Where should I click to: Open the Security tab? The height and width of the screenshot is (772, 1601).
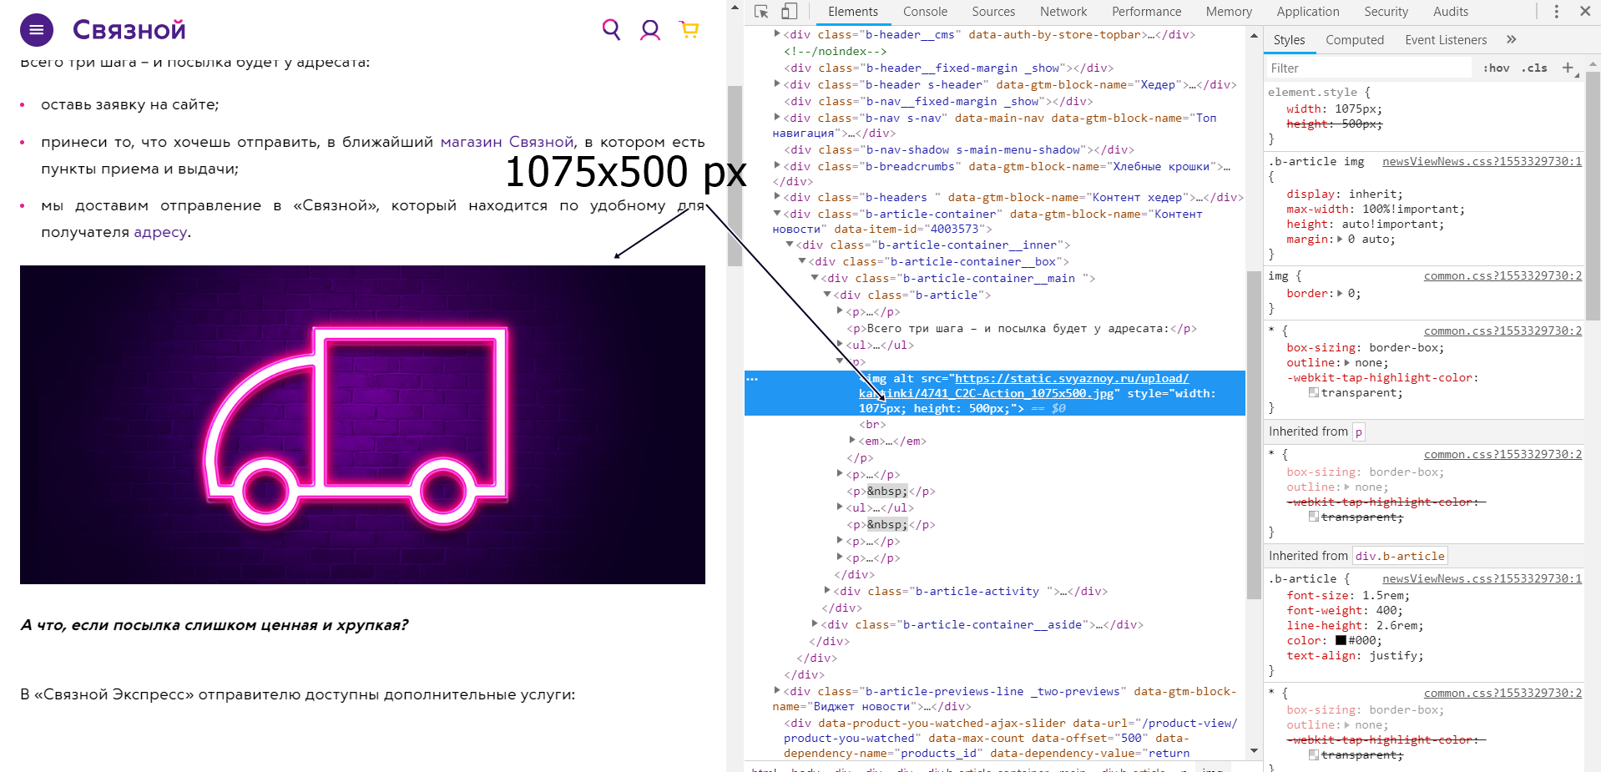click(x=1386, y=12)
